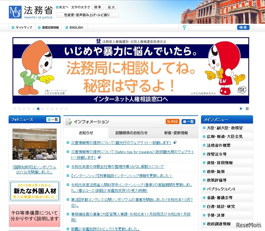This screenshot has width=265, height=231.
Task: Open the human rights consultation banner
Action: [131, 70]
